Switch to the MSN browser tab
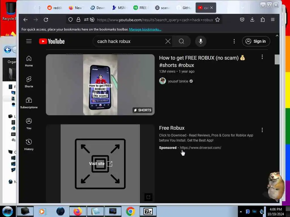 pos(119,8)
